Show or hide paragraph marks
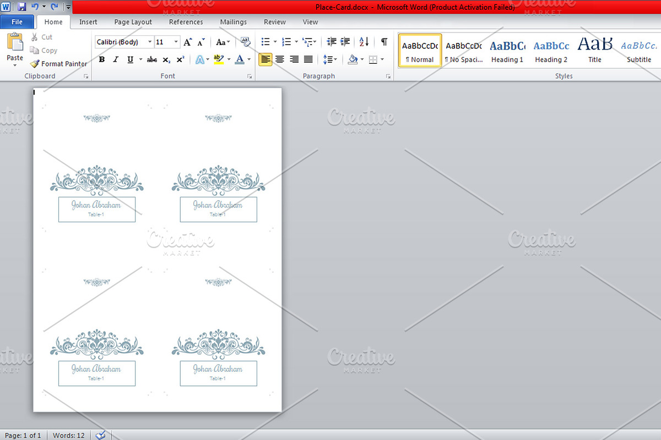The height and width of the screenshot is (440, 661). point(384,42)
